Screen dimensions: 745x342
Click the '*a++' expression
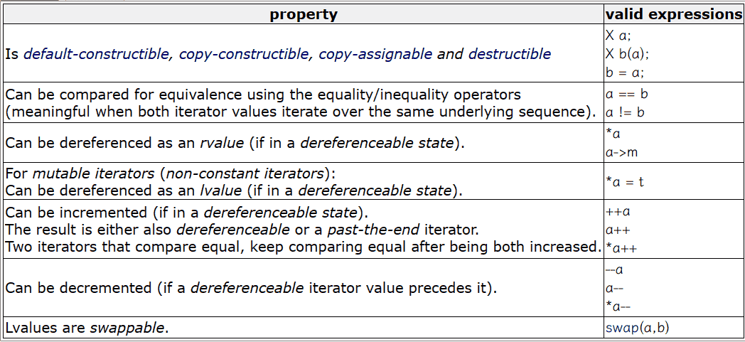click(x=621, y=248)
